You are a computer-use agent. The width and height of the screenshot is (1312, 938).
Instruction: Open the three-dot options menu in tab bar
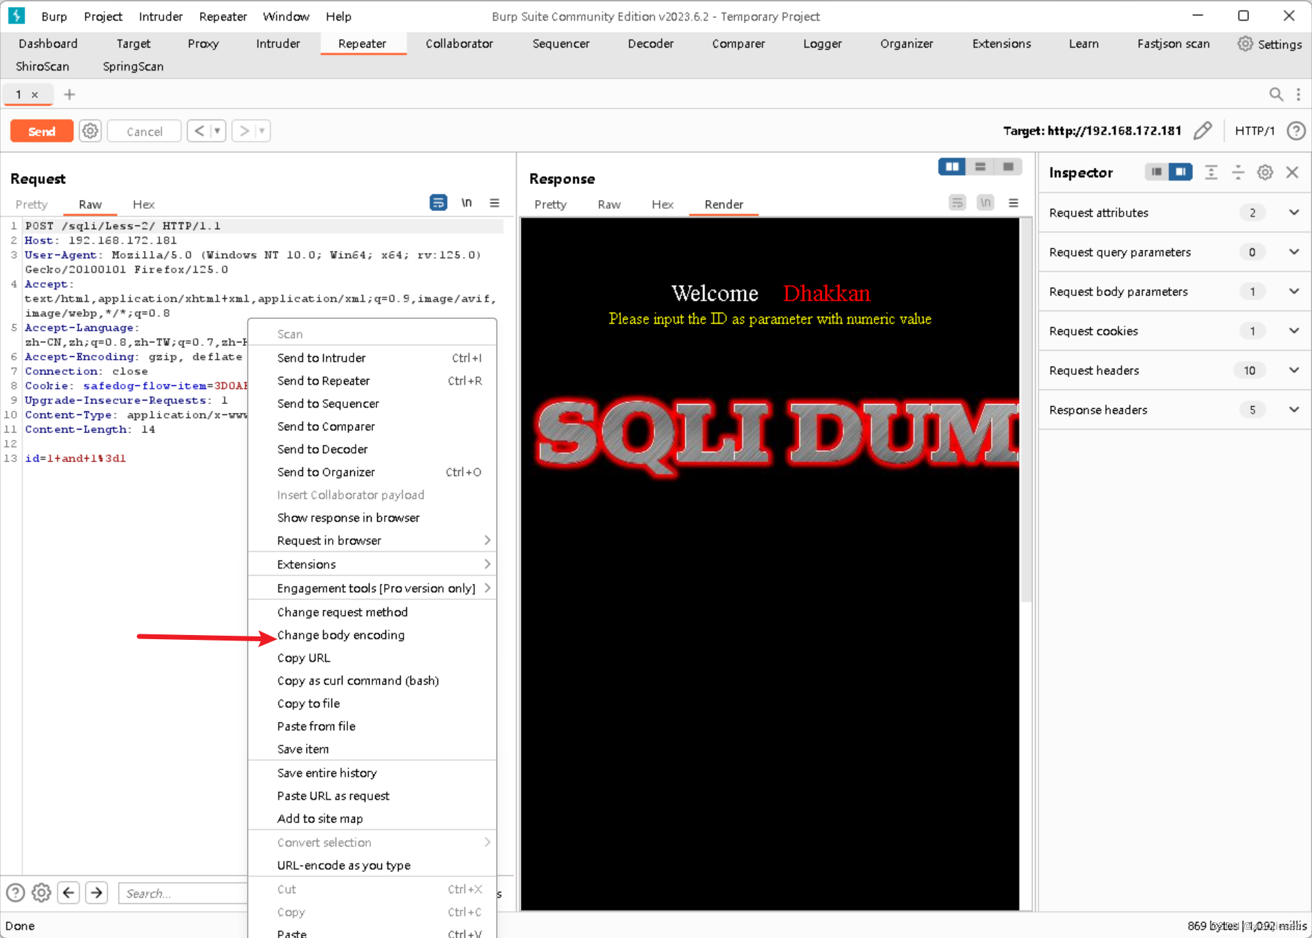tap(1298, 94)
